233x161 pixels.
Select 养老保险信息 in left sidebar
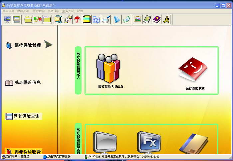click(27, 83)
